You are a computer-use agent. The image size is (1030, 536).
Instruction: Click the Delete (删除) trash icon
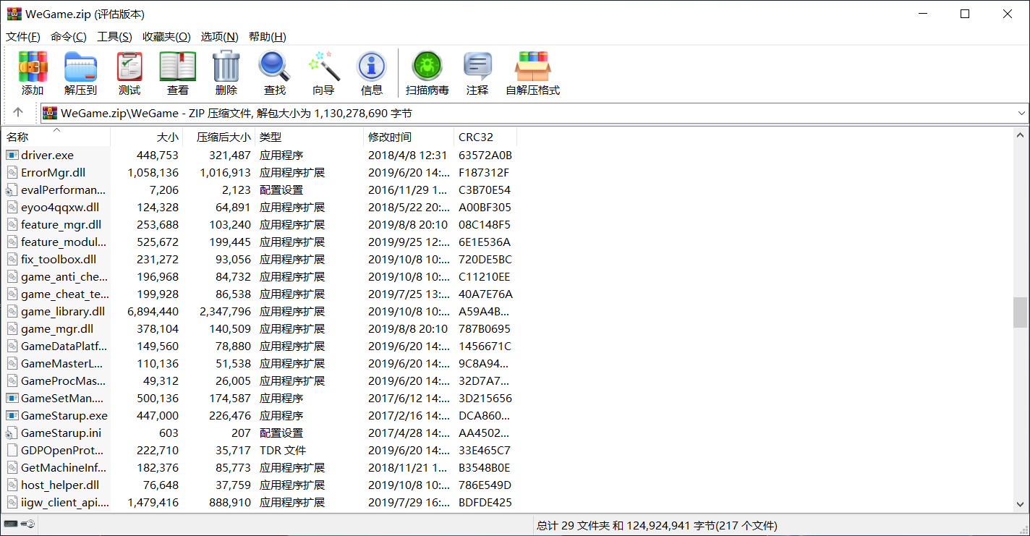pos(226,73)
